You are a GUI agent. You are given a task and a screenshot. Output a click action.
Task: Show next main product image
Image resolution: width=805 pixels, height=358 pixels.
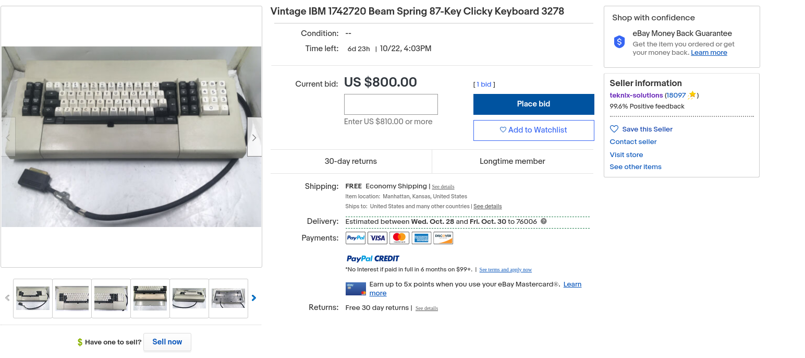(254, 137)
